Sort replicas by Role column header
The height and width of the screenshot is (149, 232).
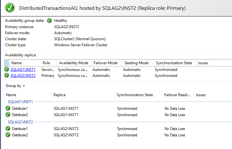pyautogui.click(x=47, y=63)
